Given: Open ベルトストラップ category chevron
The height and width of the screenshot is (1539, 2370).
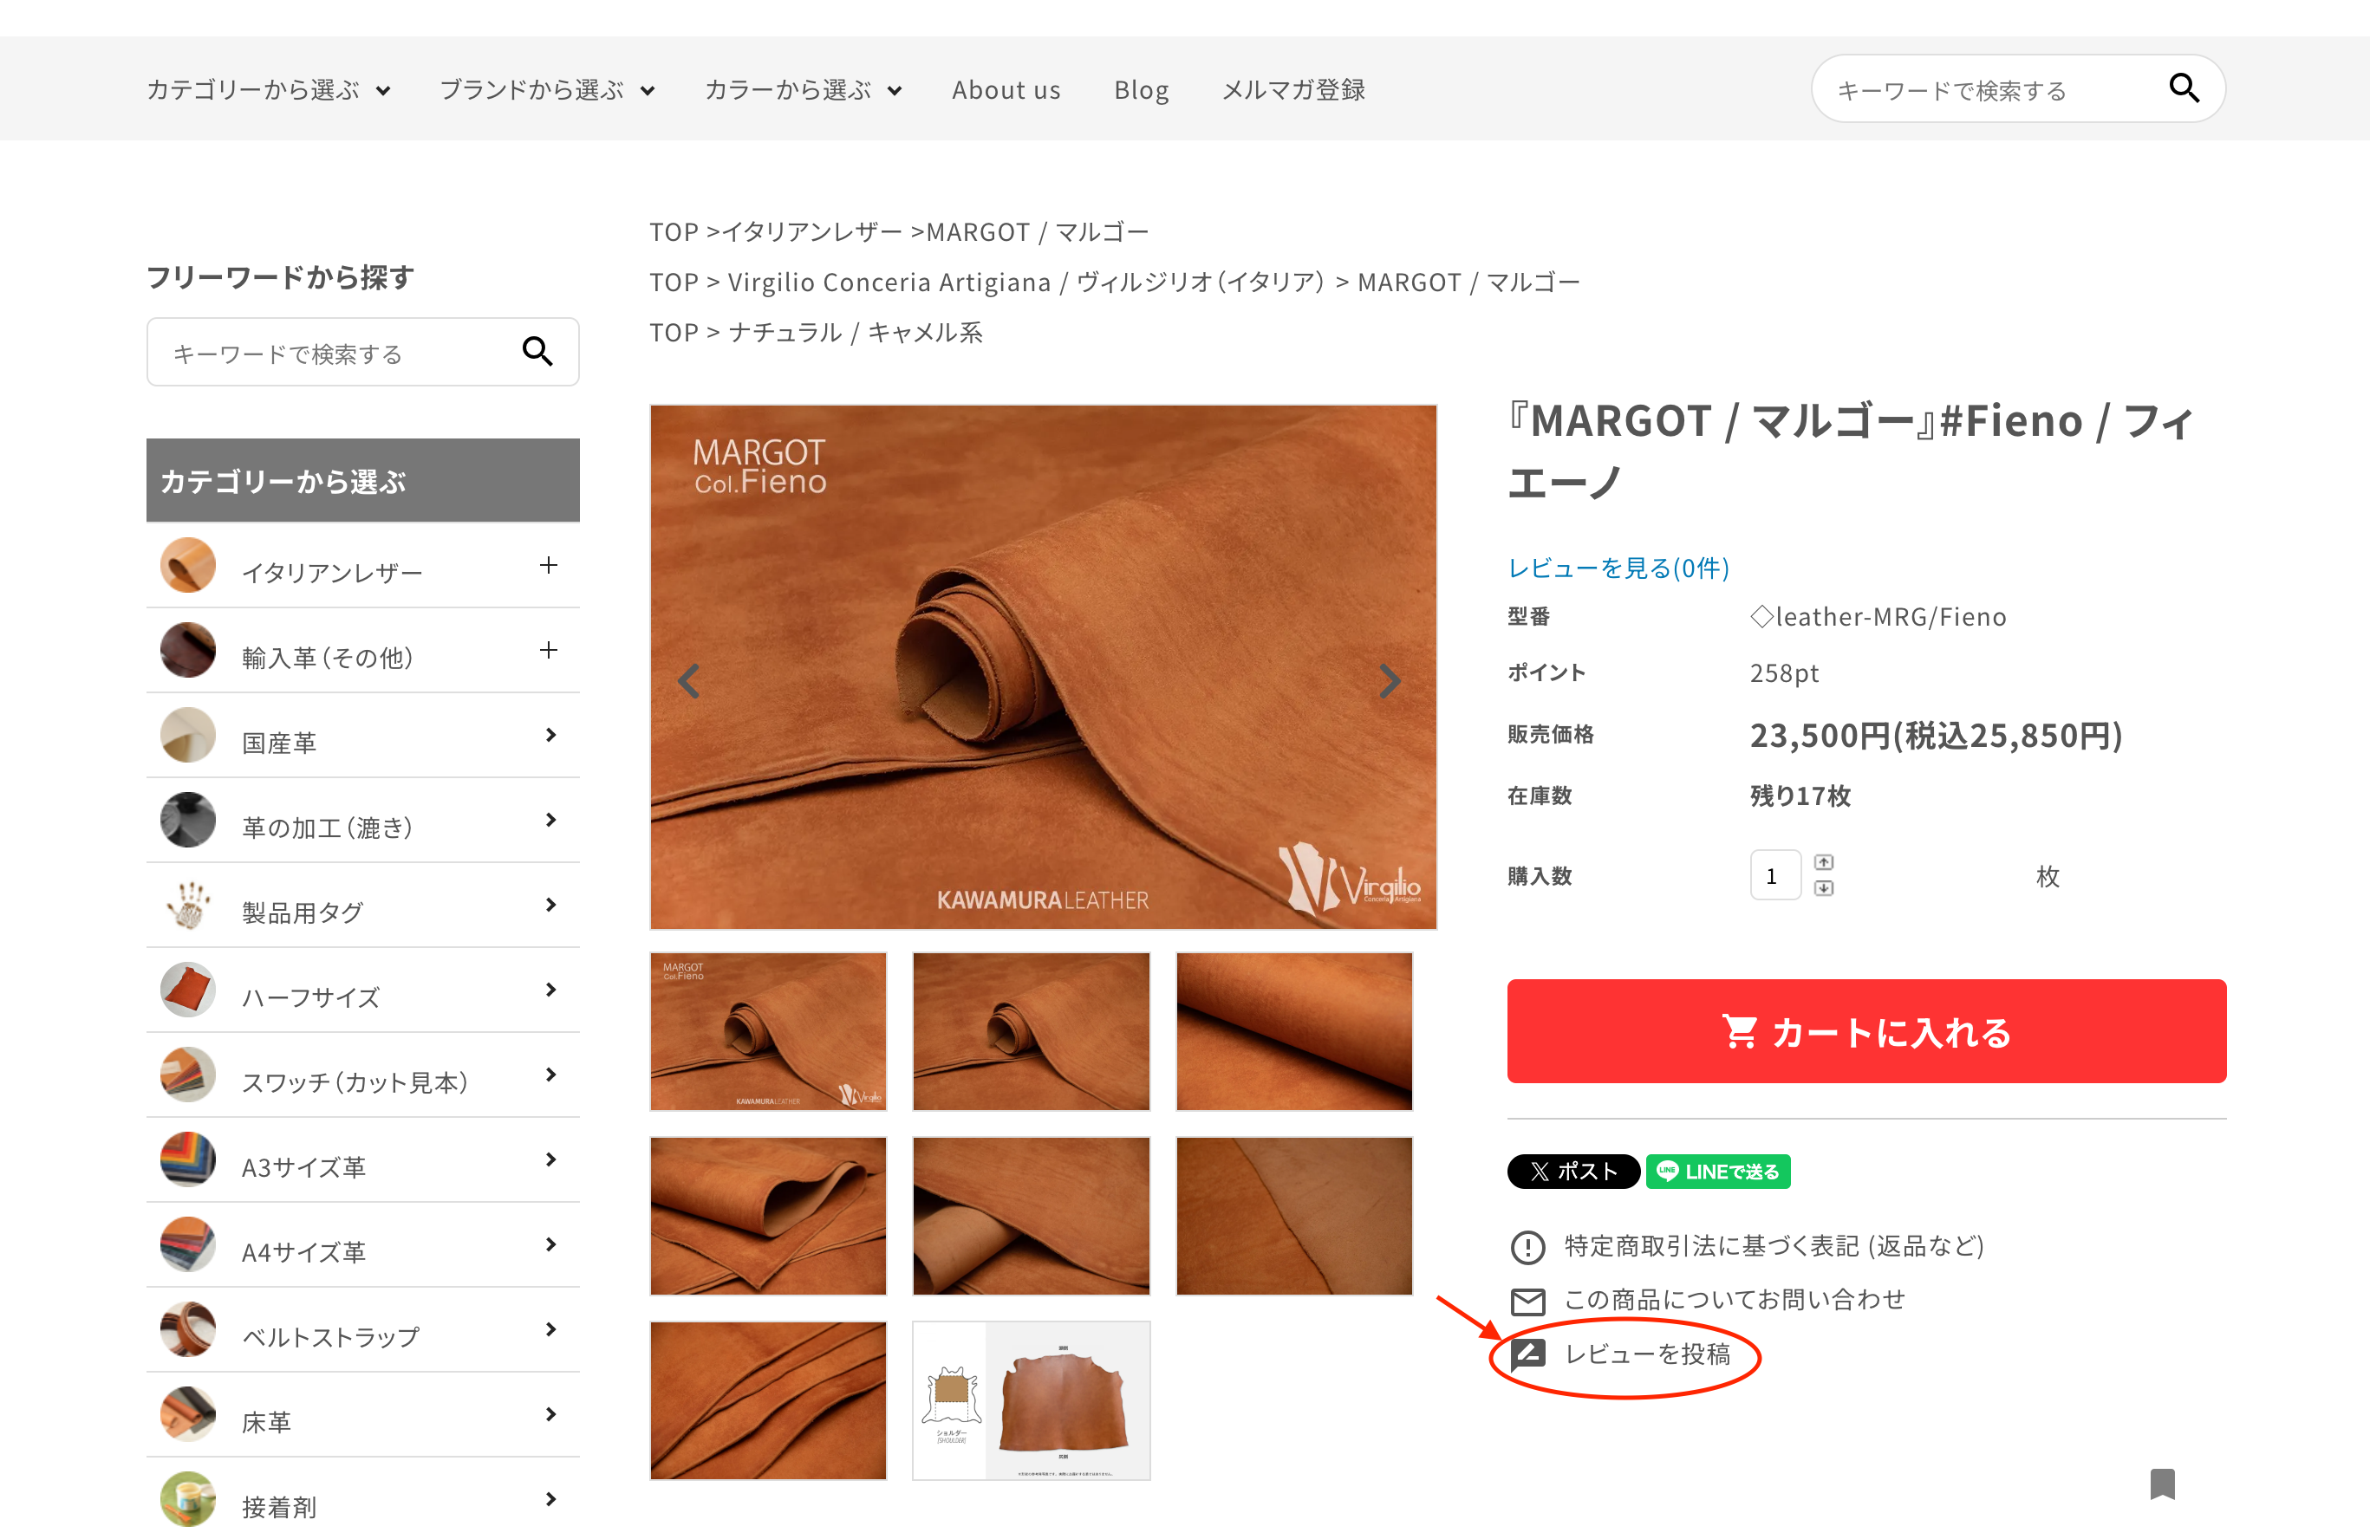Looking at the screenshot, I should [550, 1330].
